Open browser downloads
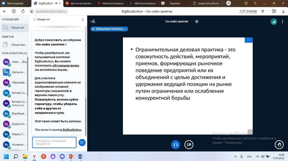 click(283, 11)
